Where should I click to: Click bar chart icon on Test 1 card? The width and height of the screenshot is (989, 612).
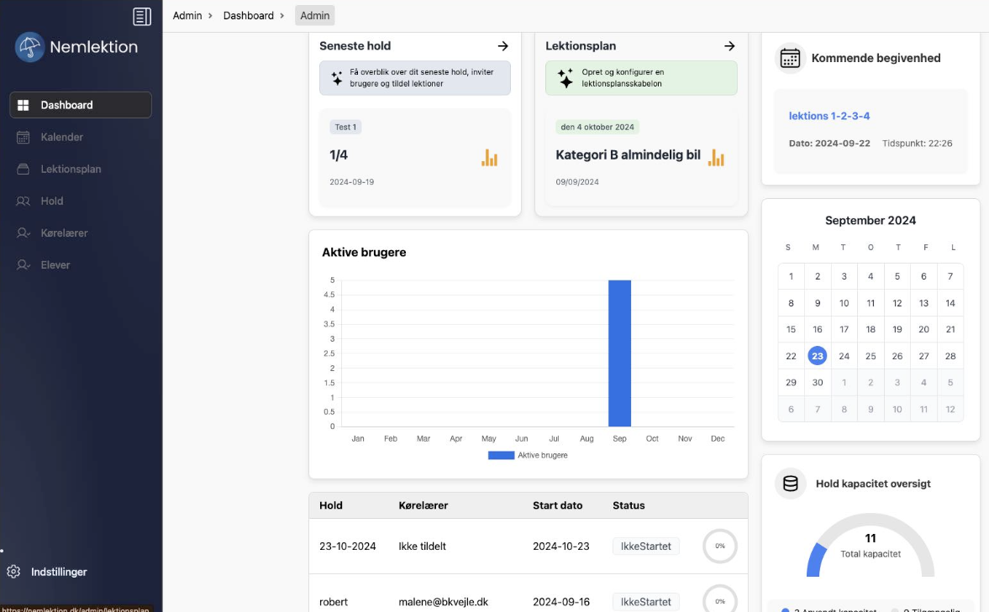click(489, 157)
